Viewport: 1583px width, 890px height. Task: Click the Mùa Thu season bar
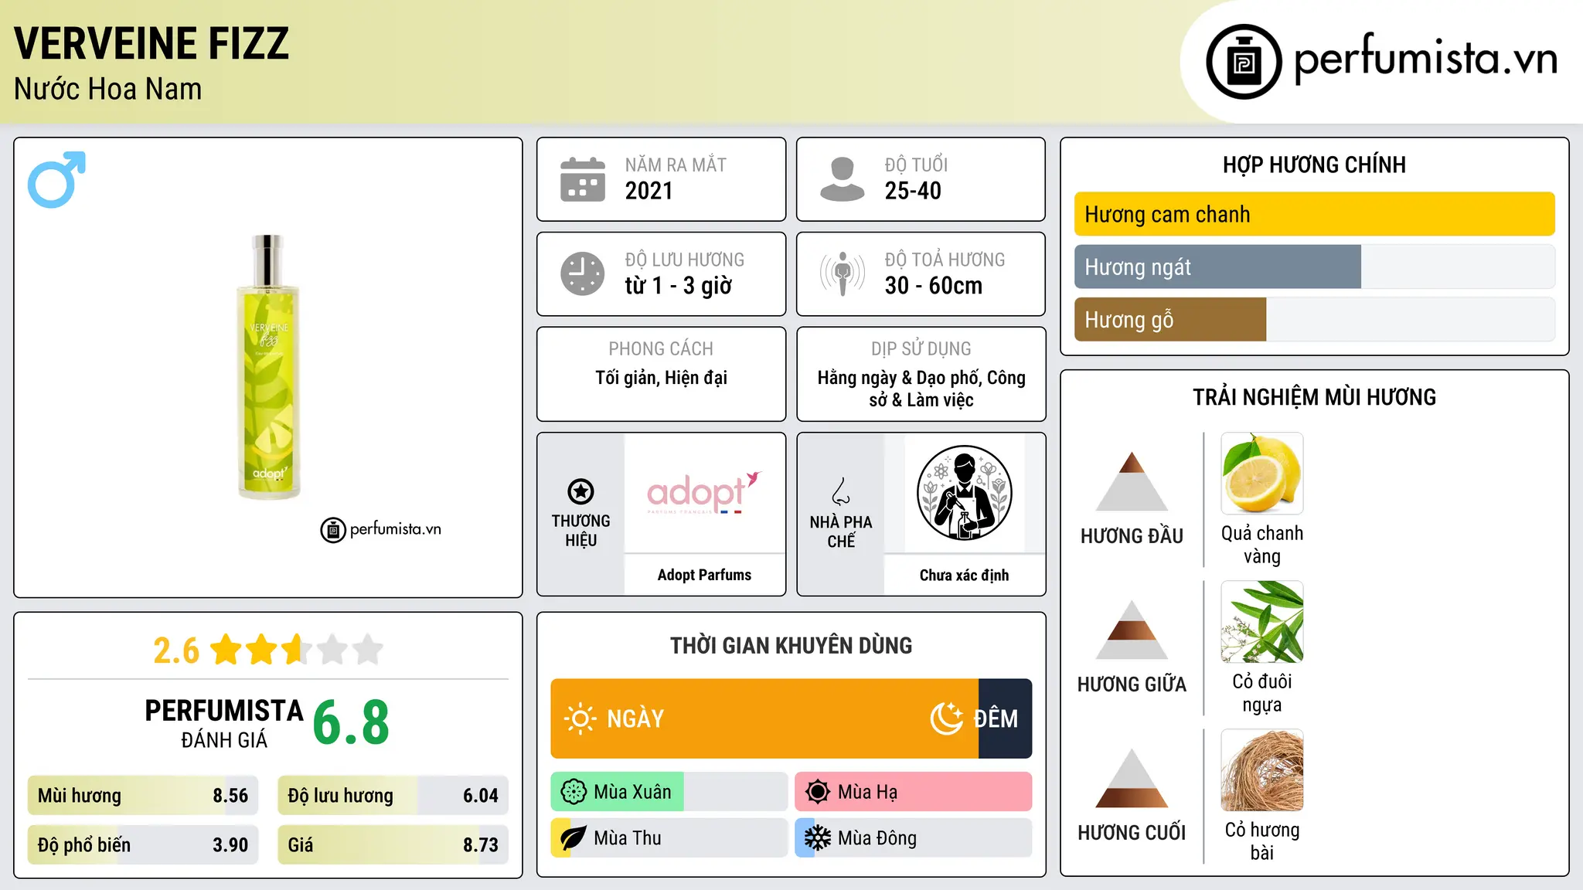click(669, 838)
